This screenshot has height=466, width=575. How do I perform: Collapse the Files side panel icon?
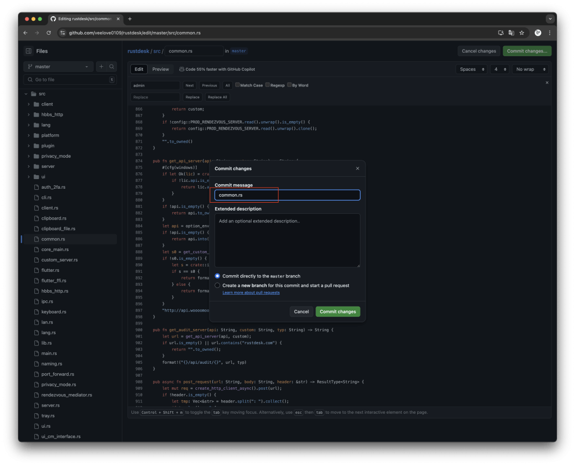tap(28, 51)
